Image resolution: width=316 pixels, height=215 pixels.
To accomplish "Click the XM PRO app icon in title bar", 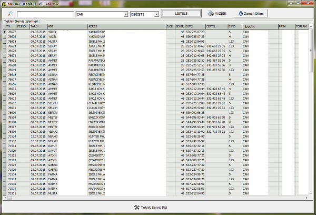I will tap(4, 3).
